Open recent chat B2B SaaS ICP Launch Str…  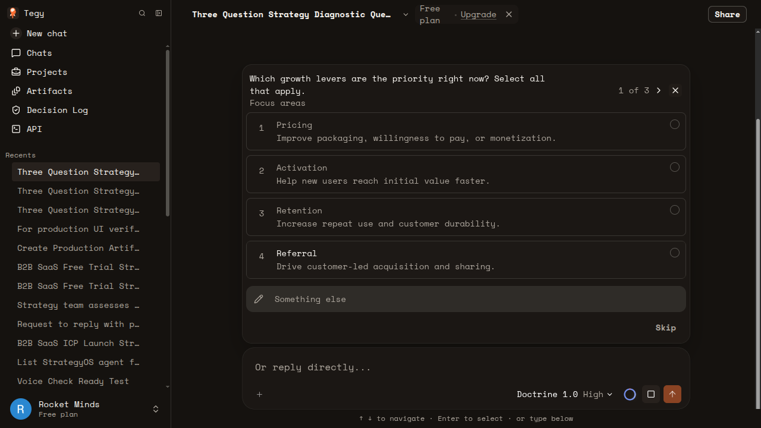(x=86, y=343)
